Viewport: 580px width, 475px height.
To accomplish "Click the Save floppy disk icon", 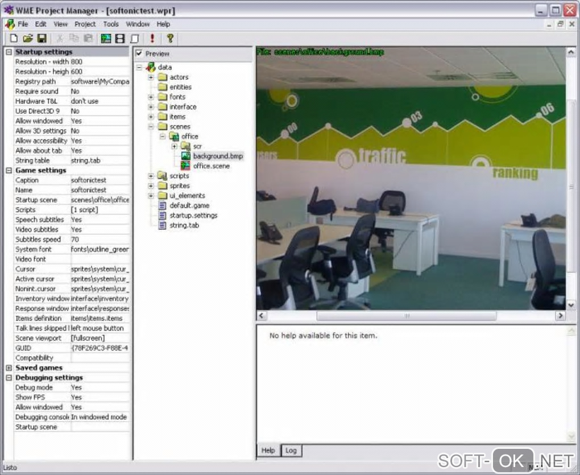I will pyautogui.click(x=42, y=38).
